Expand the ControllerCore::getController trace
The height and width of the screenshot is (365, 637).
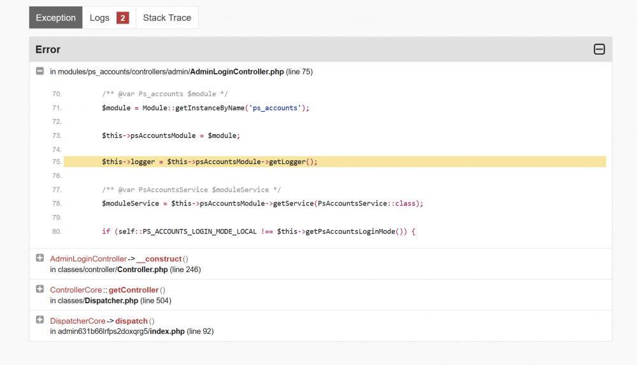point(40,289)
